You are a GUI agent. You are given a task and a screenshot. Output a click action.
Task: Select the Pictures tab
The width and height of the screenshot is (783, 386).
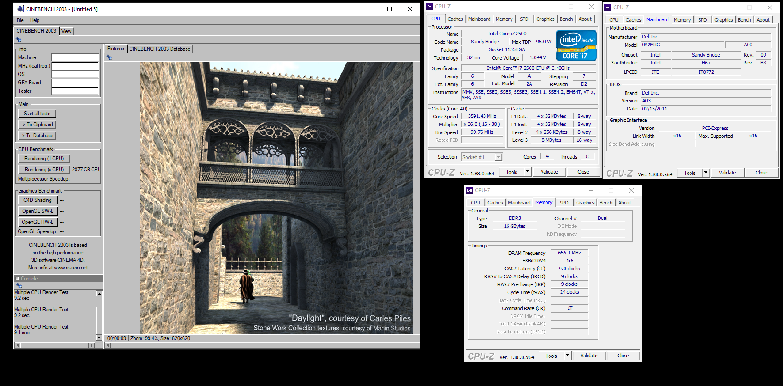click(115, 49)
